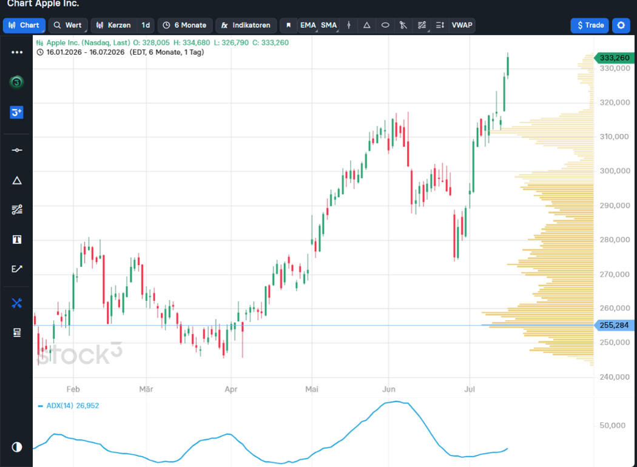Open the wrench tools icon in sidebar

point(16,303)
